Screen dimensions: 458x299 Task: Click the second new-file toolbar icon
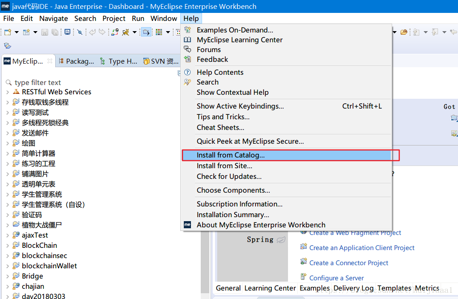point(26,32)
